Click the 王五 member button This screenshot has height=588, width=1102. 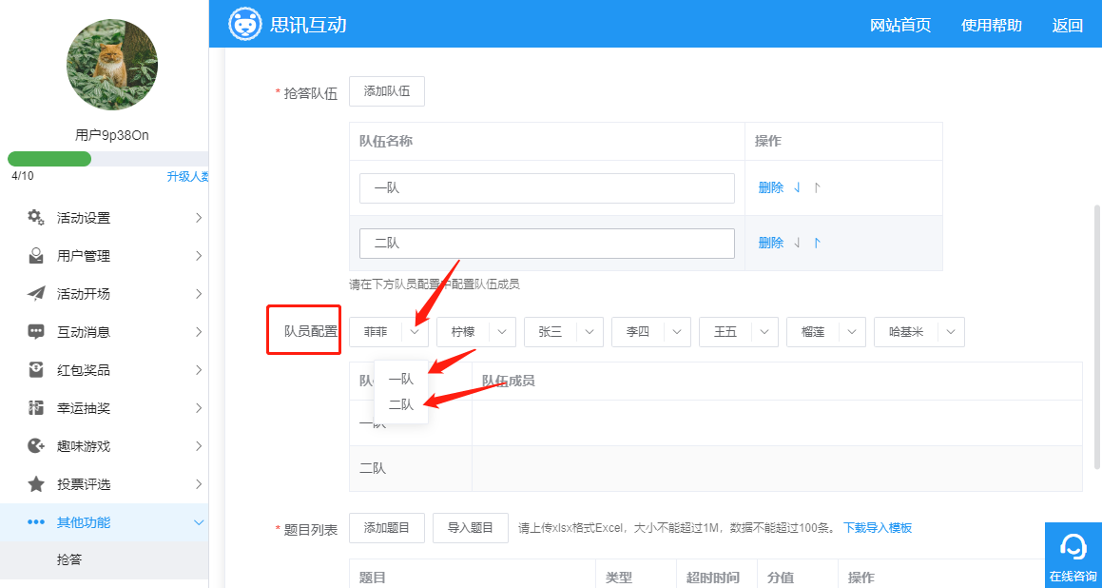tap(725, 332)
